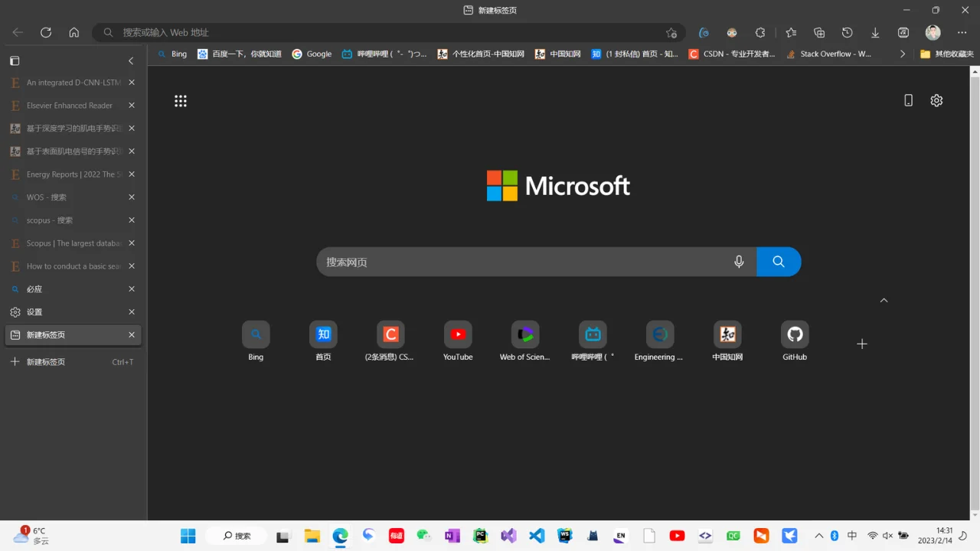Open the Engineering quick link tile
Screen dimensions: 980x551
click(x=659, y=341)
